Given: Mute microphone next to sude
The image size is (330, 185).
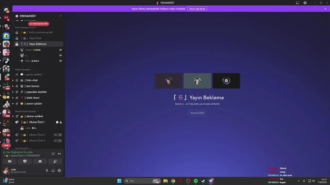Looking at the screenshot, I should coord(47,170).
